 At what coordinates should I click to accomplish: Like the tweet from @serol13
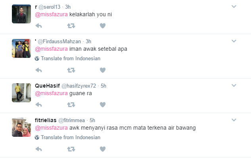click(x=103, y=26)
